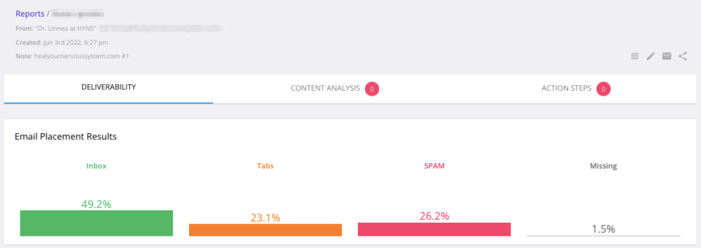Click the Action Steps red count badge

(x=604, y=89)
